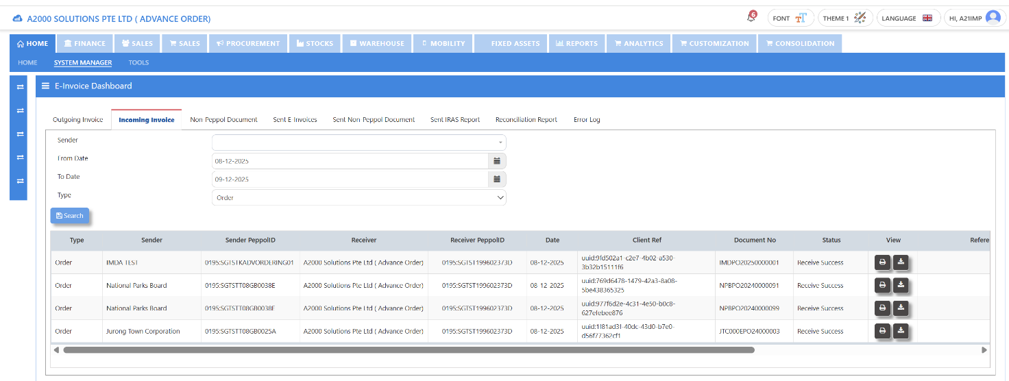Open the REPORTS module tab
1009x381 pixels.
[x=576, y=43]
